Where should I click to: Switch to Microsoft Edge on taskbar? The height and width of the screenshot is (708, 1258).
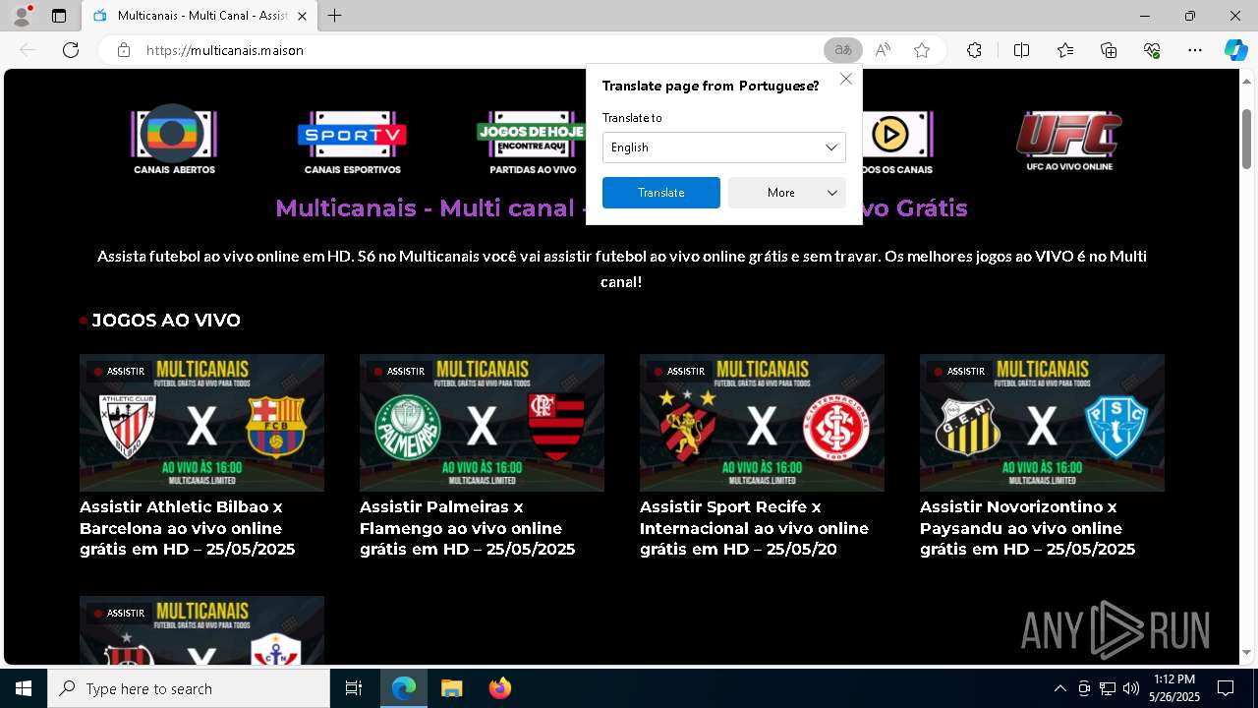[404, 688]
